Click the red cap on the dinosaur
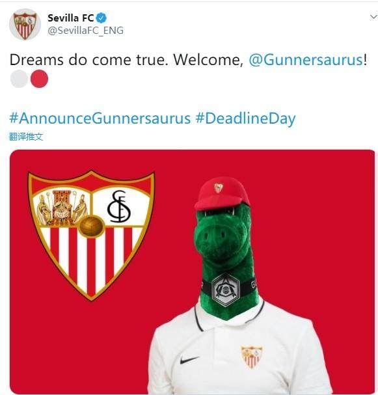The height and width of the screenshot is (395, 378). click(222, 194)
